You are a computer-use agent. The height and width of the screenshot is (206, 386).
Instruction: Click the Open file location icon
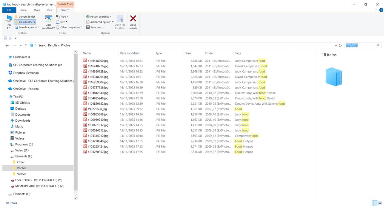(x=120, y=19)
